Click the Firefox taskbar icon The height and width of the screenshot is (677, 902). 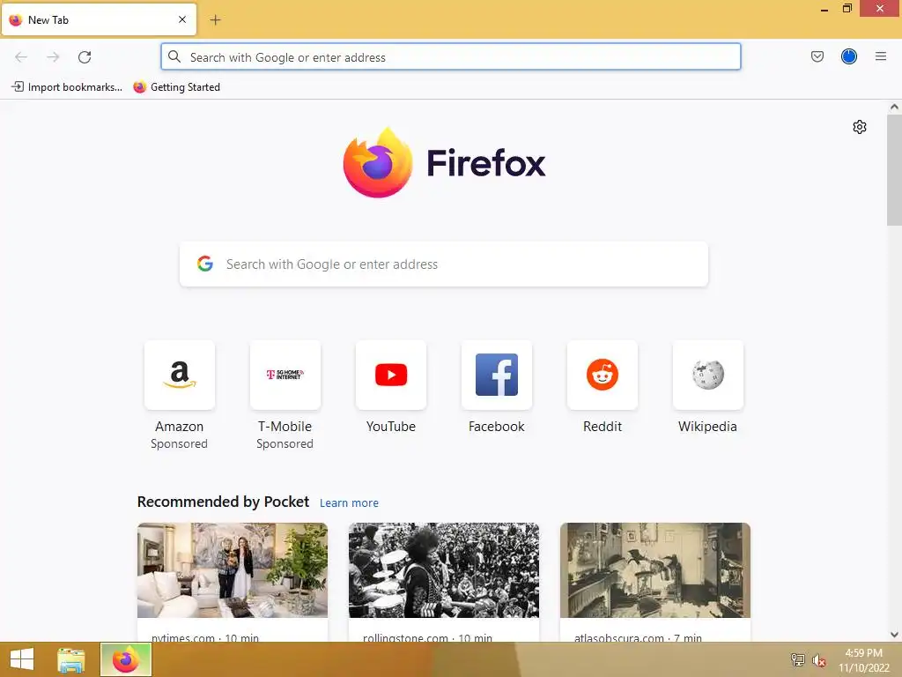point(126,659)
